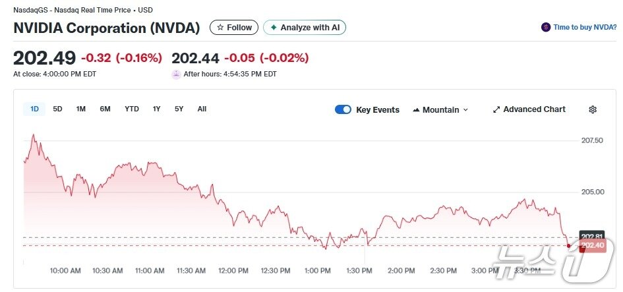
Task: Click the Advanced Chart expand arrows icon
Action: (x=496, y=110)
